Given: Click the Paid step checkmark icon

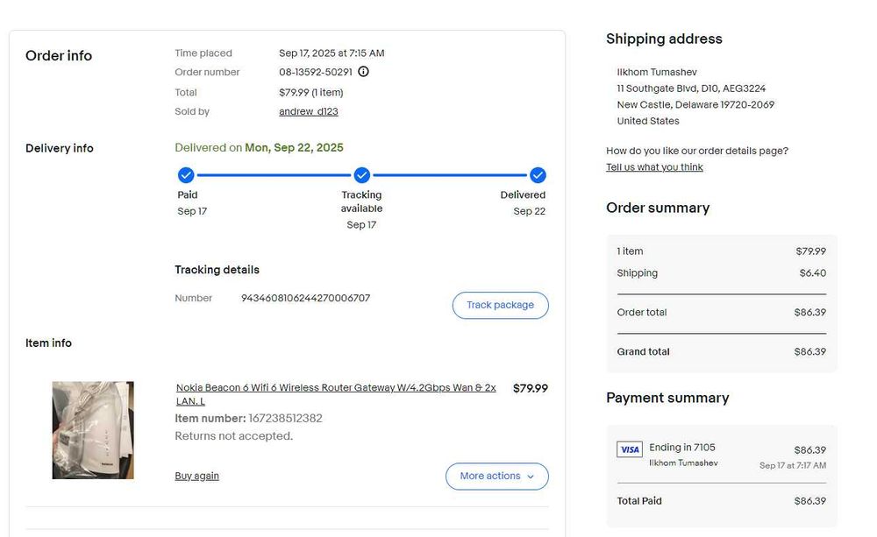Looking at the screenshot, I should coord(186,175).
